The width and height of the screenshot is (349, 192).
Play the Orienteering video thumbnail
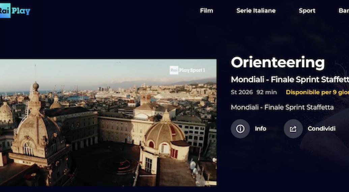108,122
